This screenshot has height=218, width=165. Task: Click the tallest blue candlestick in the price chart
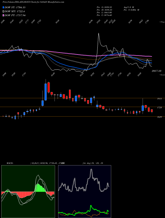(46, 92)
